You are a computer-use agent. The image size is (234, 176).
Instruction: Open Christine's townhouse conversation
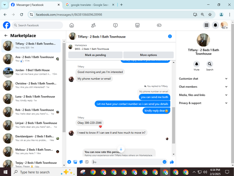31,85
